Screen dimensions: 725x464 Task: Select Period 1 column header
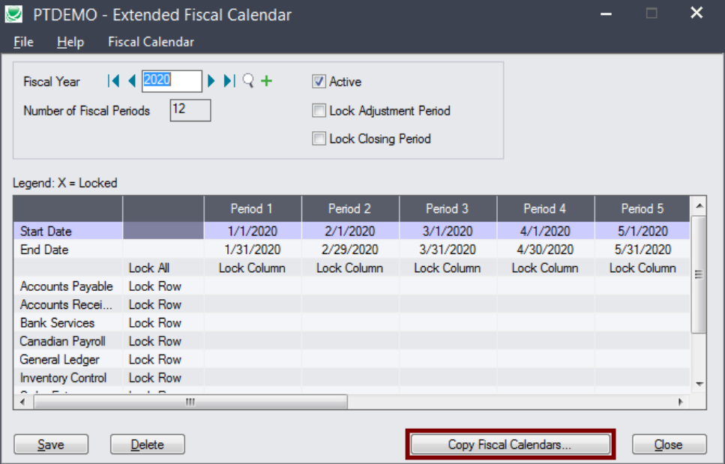click(253, 209)
